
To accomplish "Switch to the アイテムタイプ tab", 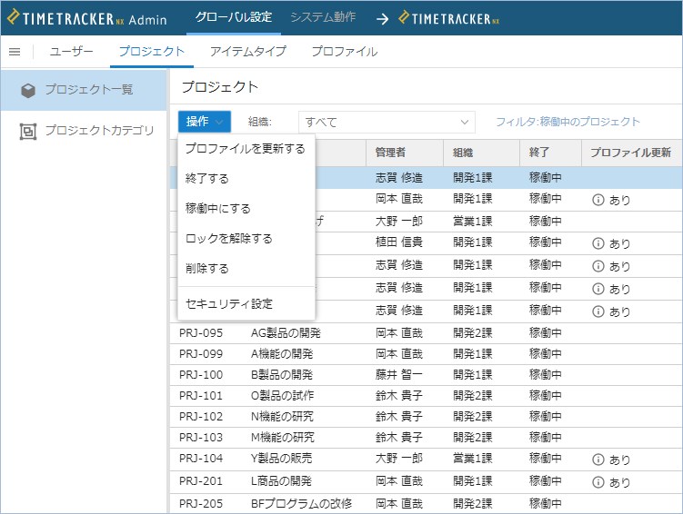I will [247, 52].
